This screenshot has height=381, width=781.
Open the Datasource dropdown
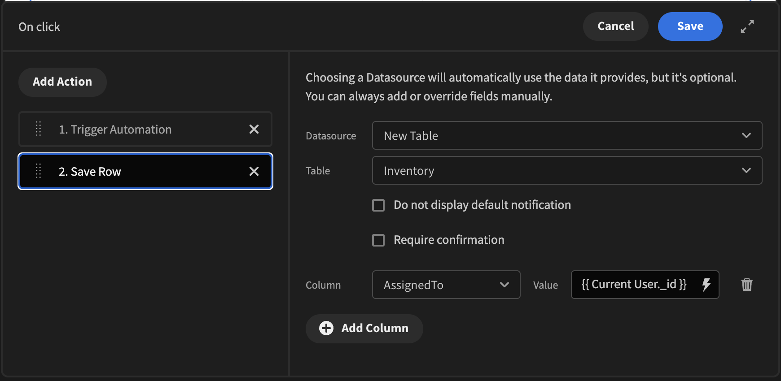click(x=567, y=135)
